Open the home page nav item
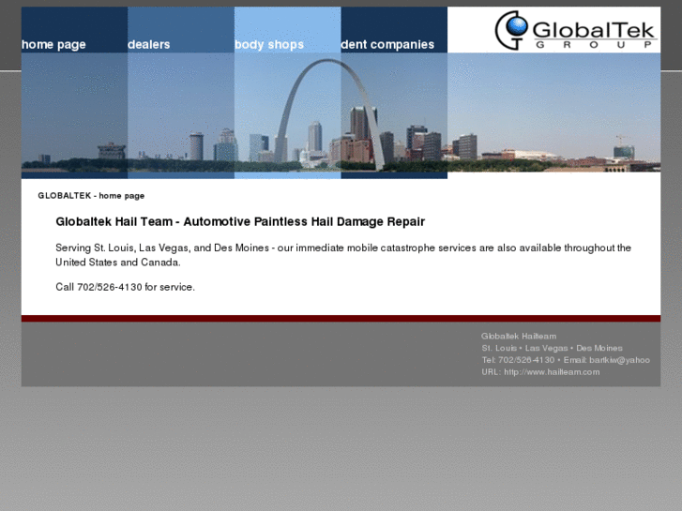682x511 pixels. [53, 44]
